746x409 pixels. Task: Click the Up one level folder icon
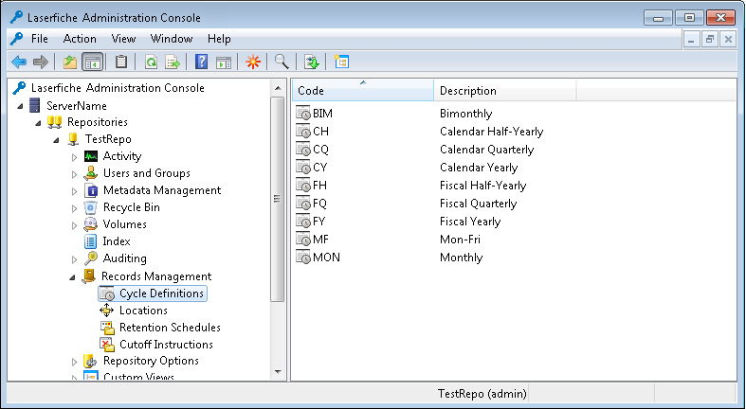tap(70, 62)
